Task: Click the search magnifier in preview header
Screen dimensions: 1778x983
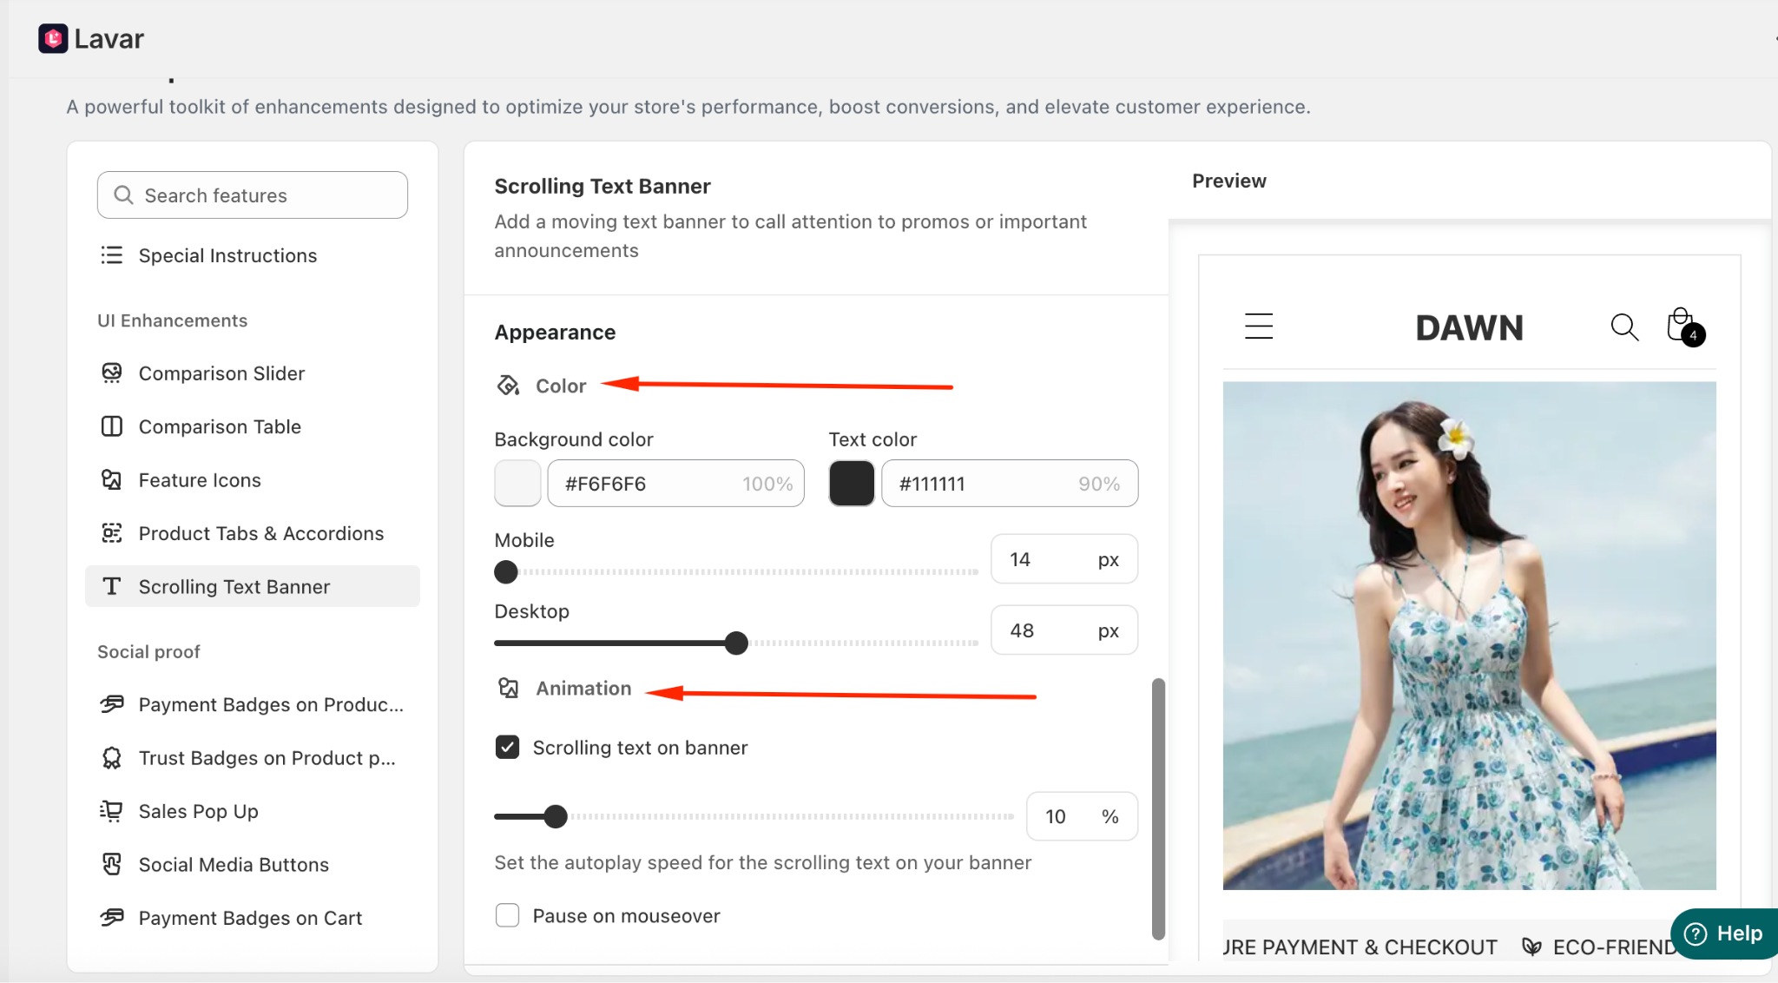Action: (1623, 327)
